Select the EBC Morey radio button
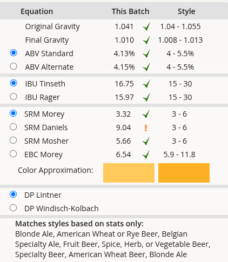The image size is (228, 262). (x=14, y=154)
